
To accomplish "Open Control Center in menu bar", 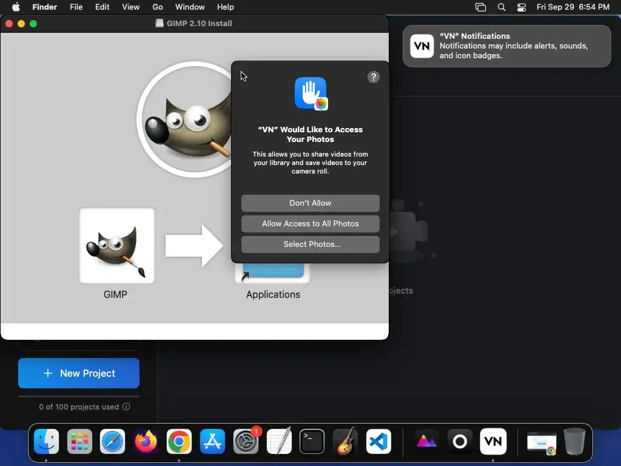I will coord(522,7).
